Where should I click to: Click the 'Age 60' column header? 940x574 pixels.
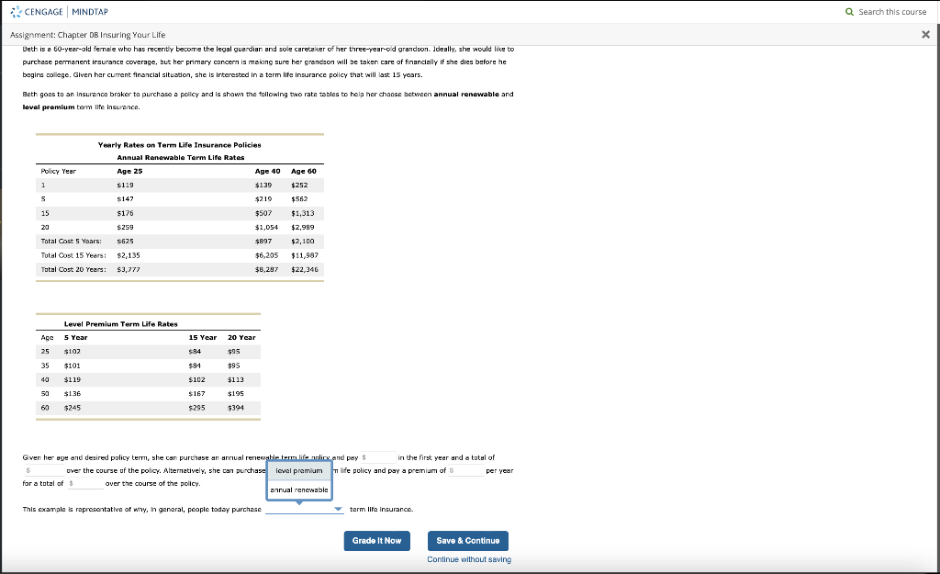point(303,171)
